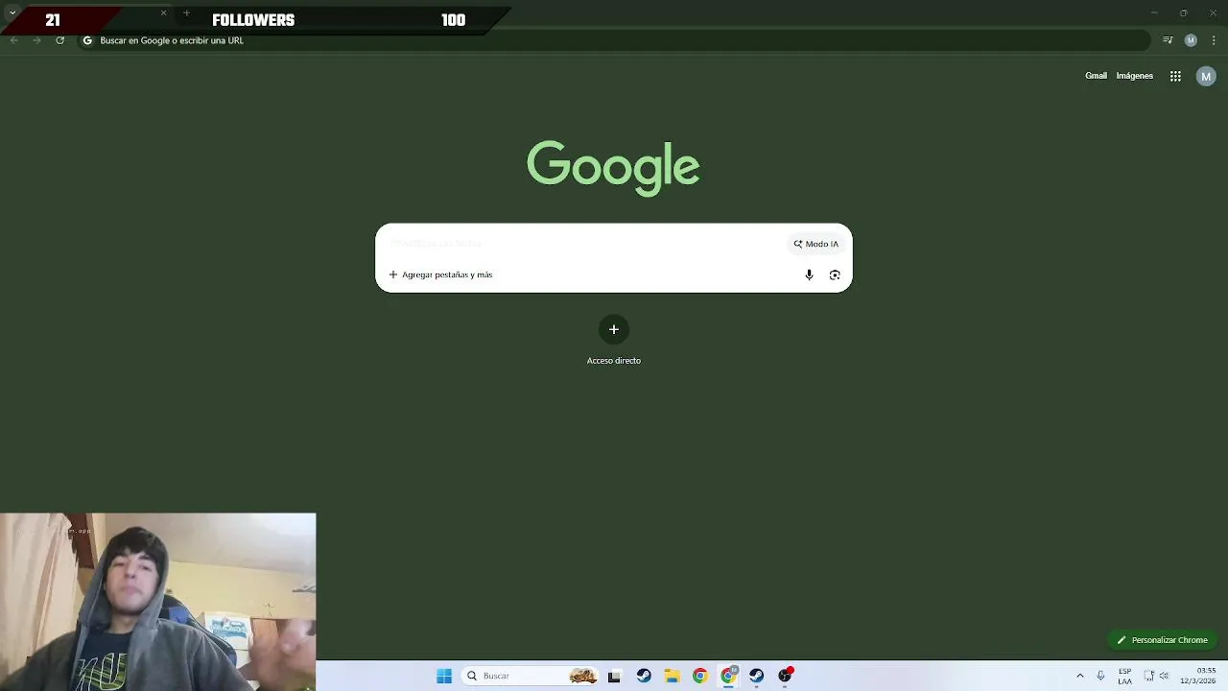Image resolution: width=1228 pixels, height=691 pixels.
Task: Open Chrome's three-dot menu
Action: pyautogui.click(x=1214, y=40)
